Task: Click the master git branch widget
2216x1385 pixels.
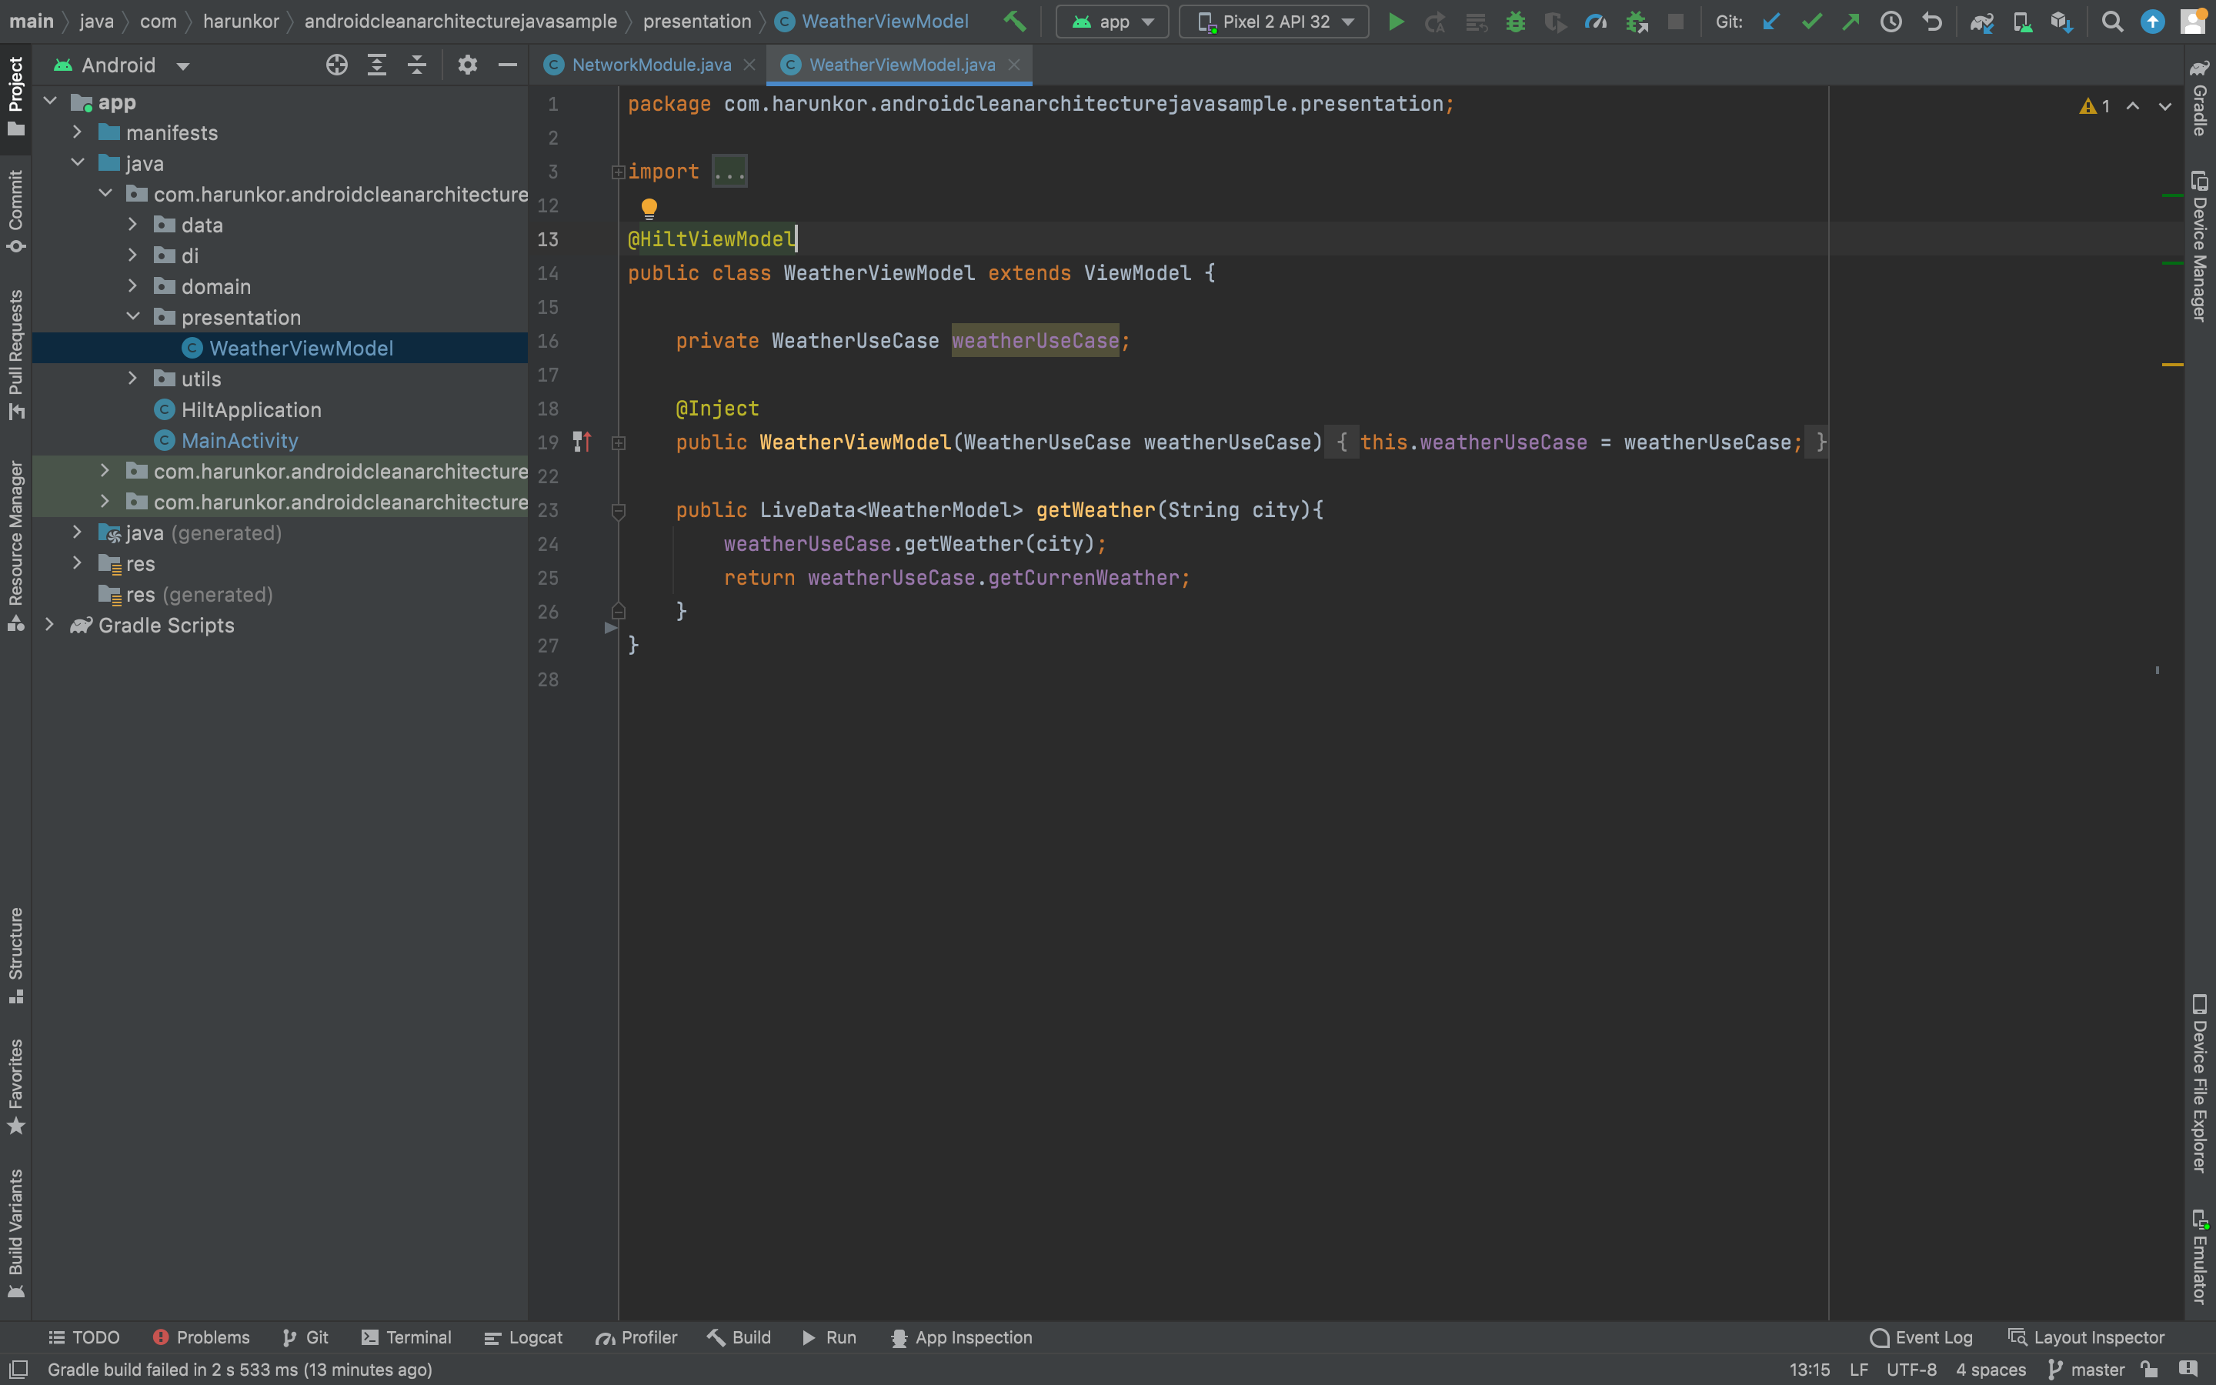Action: 2087,1370
